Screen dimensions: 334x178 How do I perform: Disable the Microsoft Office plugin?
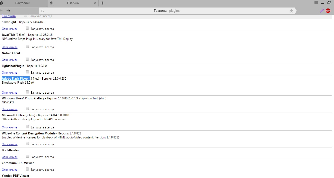(10, 127)
